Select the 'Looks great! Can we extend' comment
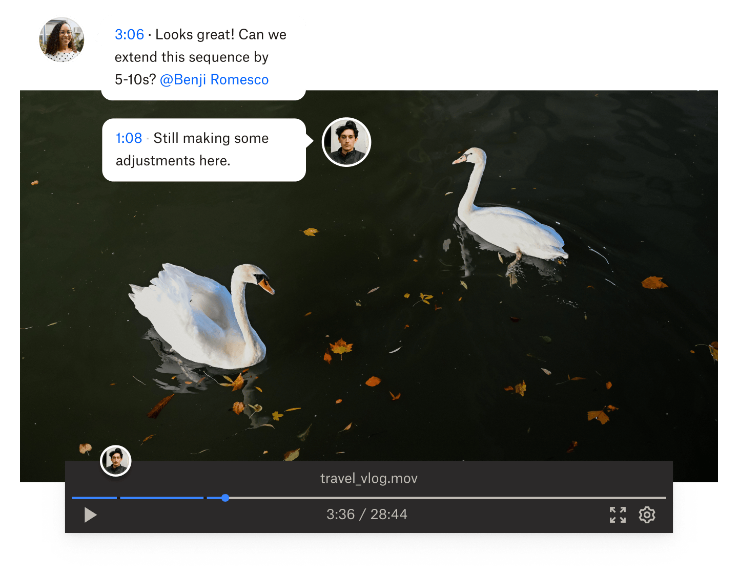 pyautogui.click(x=203, y=57)
